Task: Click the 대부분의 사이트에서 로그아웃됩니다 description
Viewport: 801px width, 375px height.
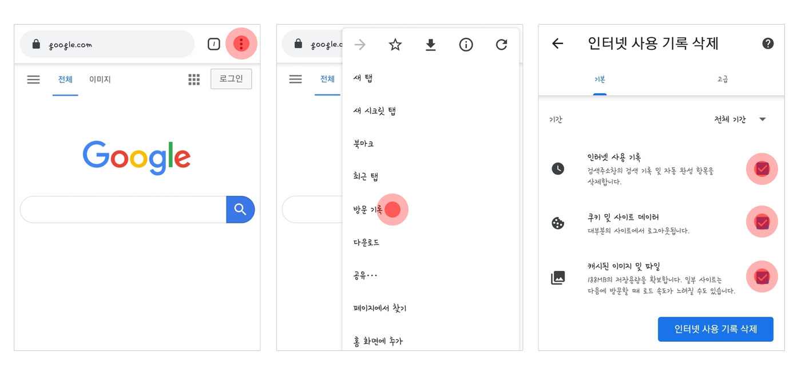Action: (638, 231)
